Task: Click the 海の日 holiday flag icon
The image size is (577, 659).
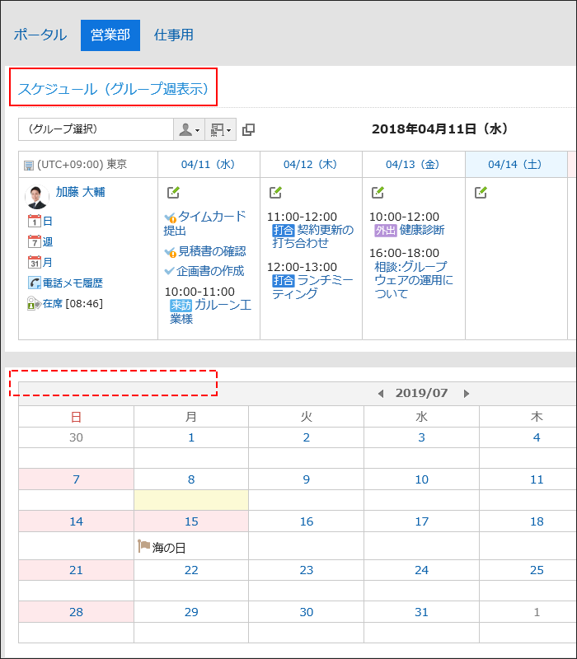Action: [143, 546]
